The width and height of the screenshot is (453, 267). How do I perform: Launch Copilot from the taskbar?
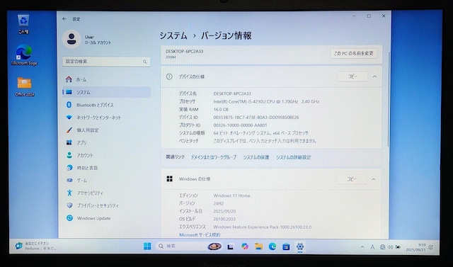pos(245,246)
